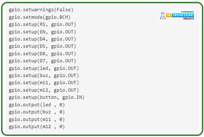Screen dimensions: 204x137
Task: Click the gpio.setup(D6, gpio.OUT) line
Action: point(42,54)
